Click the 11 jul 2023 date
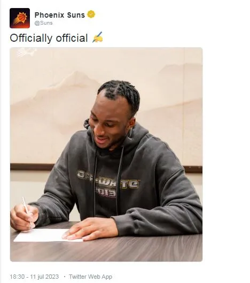Viewport: 250px width, 283px height. click(x=44, y=277)
